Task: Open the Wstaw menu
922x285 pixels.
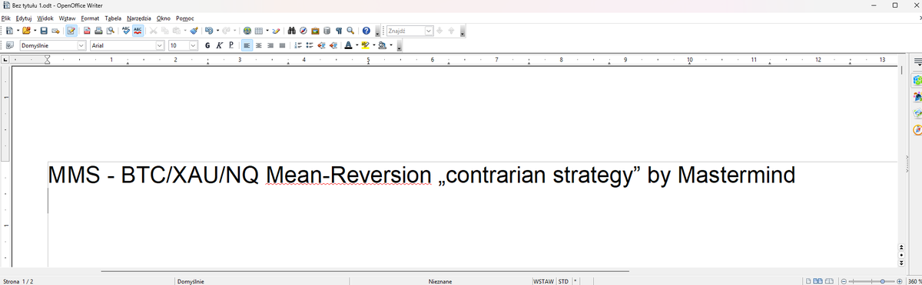Action: [68, 18]
